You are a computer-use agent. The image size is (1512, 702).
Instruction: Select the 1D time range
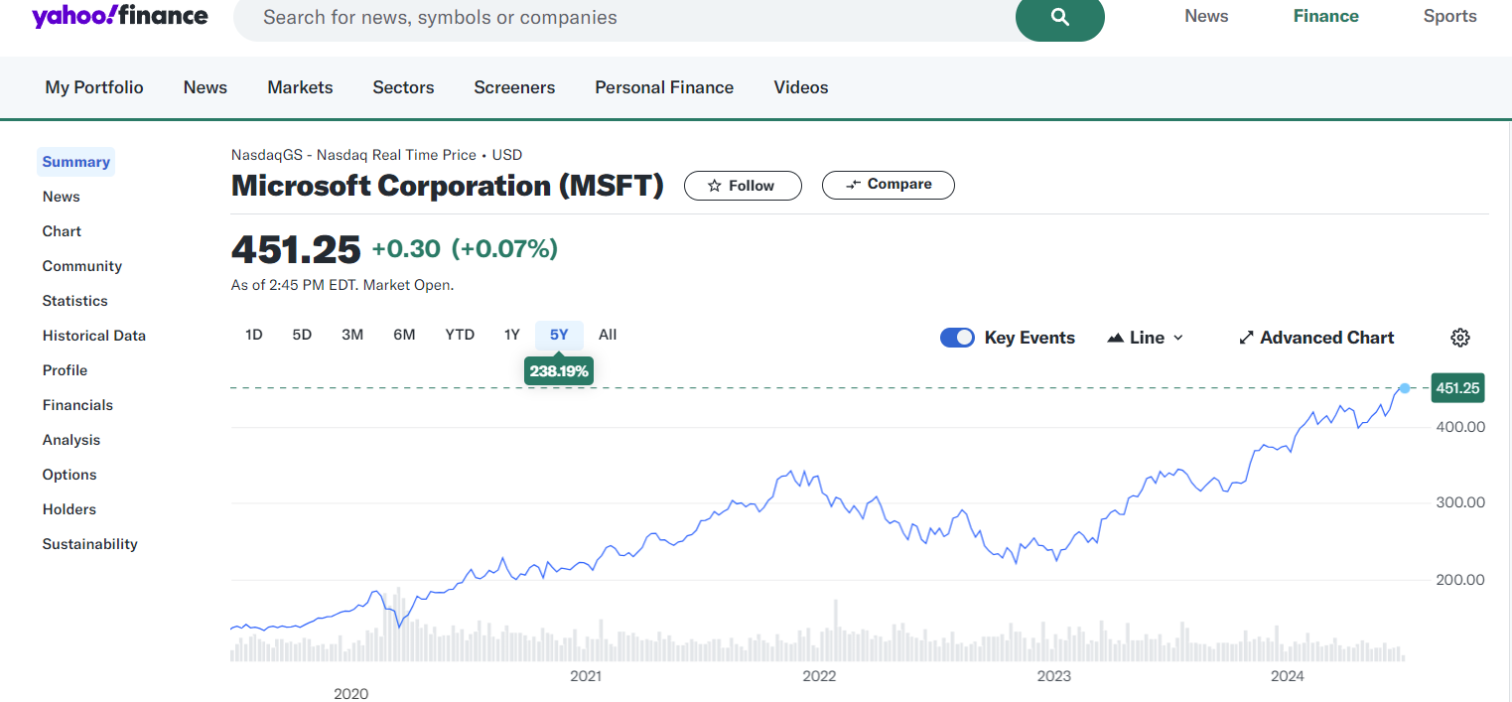coord(254,335)
